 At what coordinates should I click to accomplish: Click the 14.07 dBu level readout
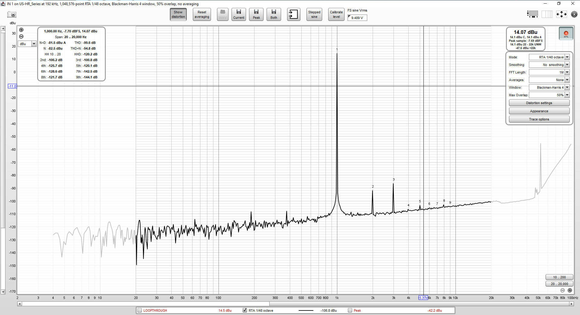[526, 32]
